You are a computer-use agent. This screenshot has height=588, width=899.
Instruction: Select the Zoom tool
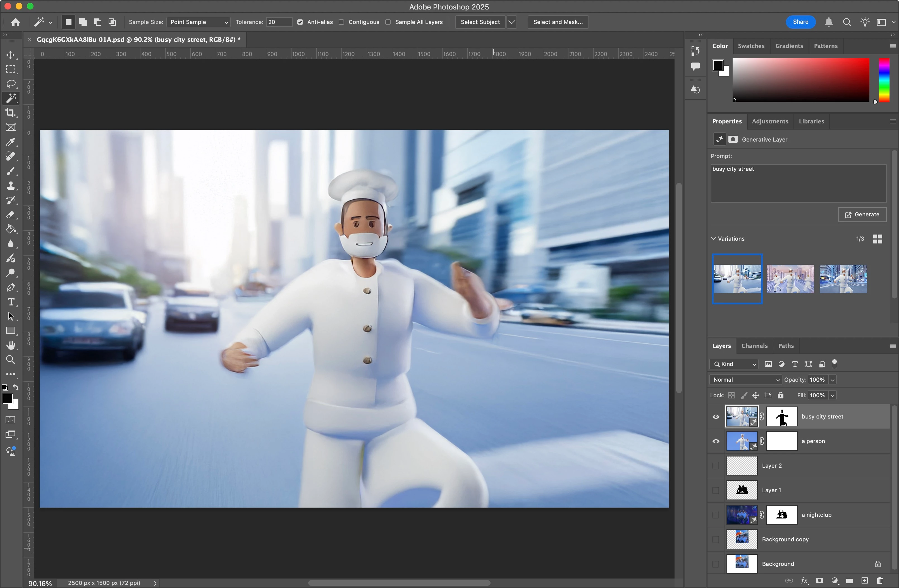11,360
